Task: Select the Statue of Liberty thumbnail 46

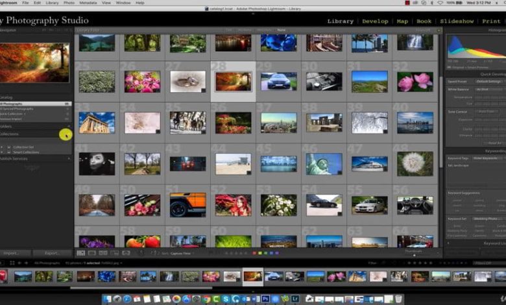Action: point(324,164)
